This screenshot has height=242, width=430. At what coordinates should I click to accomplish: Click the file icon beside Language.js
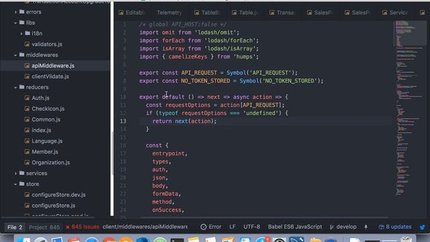[x=27, y=141]
